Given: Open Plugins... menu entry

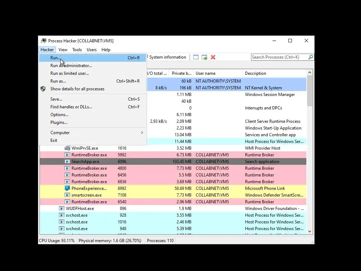Looking at the screenshot, I should point(93,122).
